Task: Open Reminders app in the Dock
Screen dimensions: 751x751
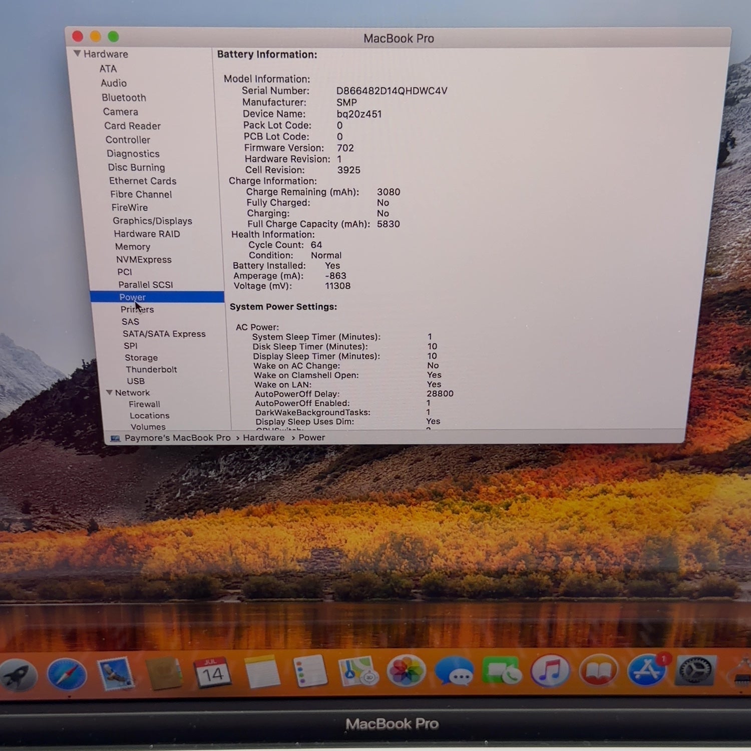Action: pos(310,672)
